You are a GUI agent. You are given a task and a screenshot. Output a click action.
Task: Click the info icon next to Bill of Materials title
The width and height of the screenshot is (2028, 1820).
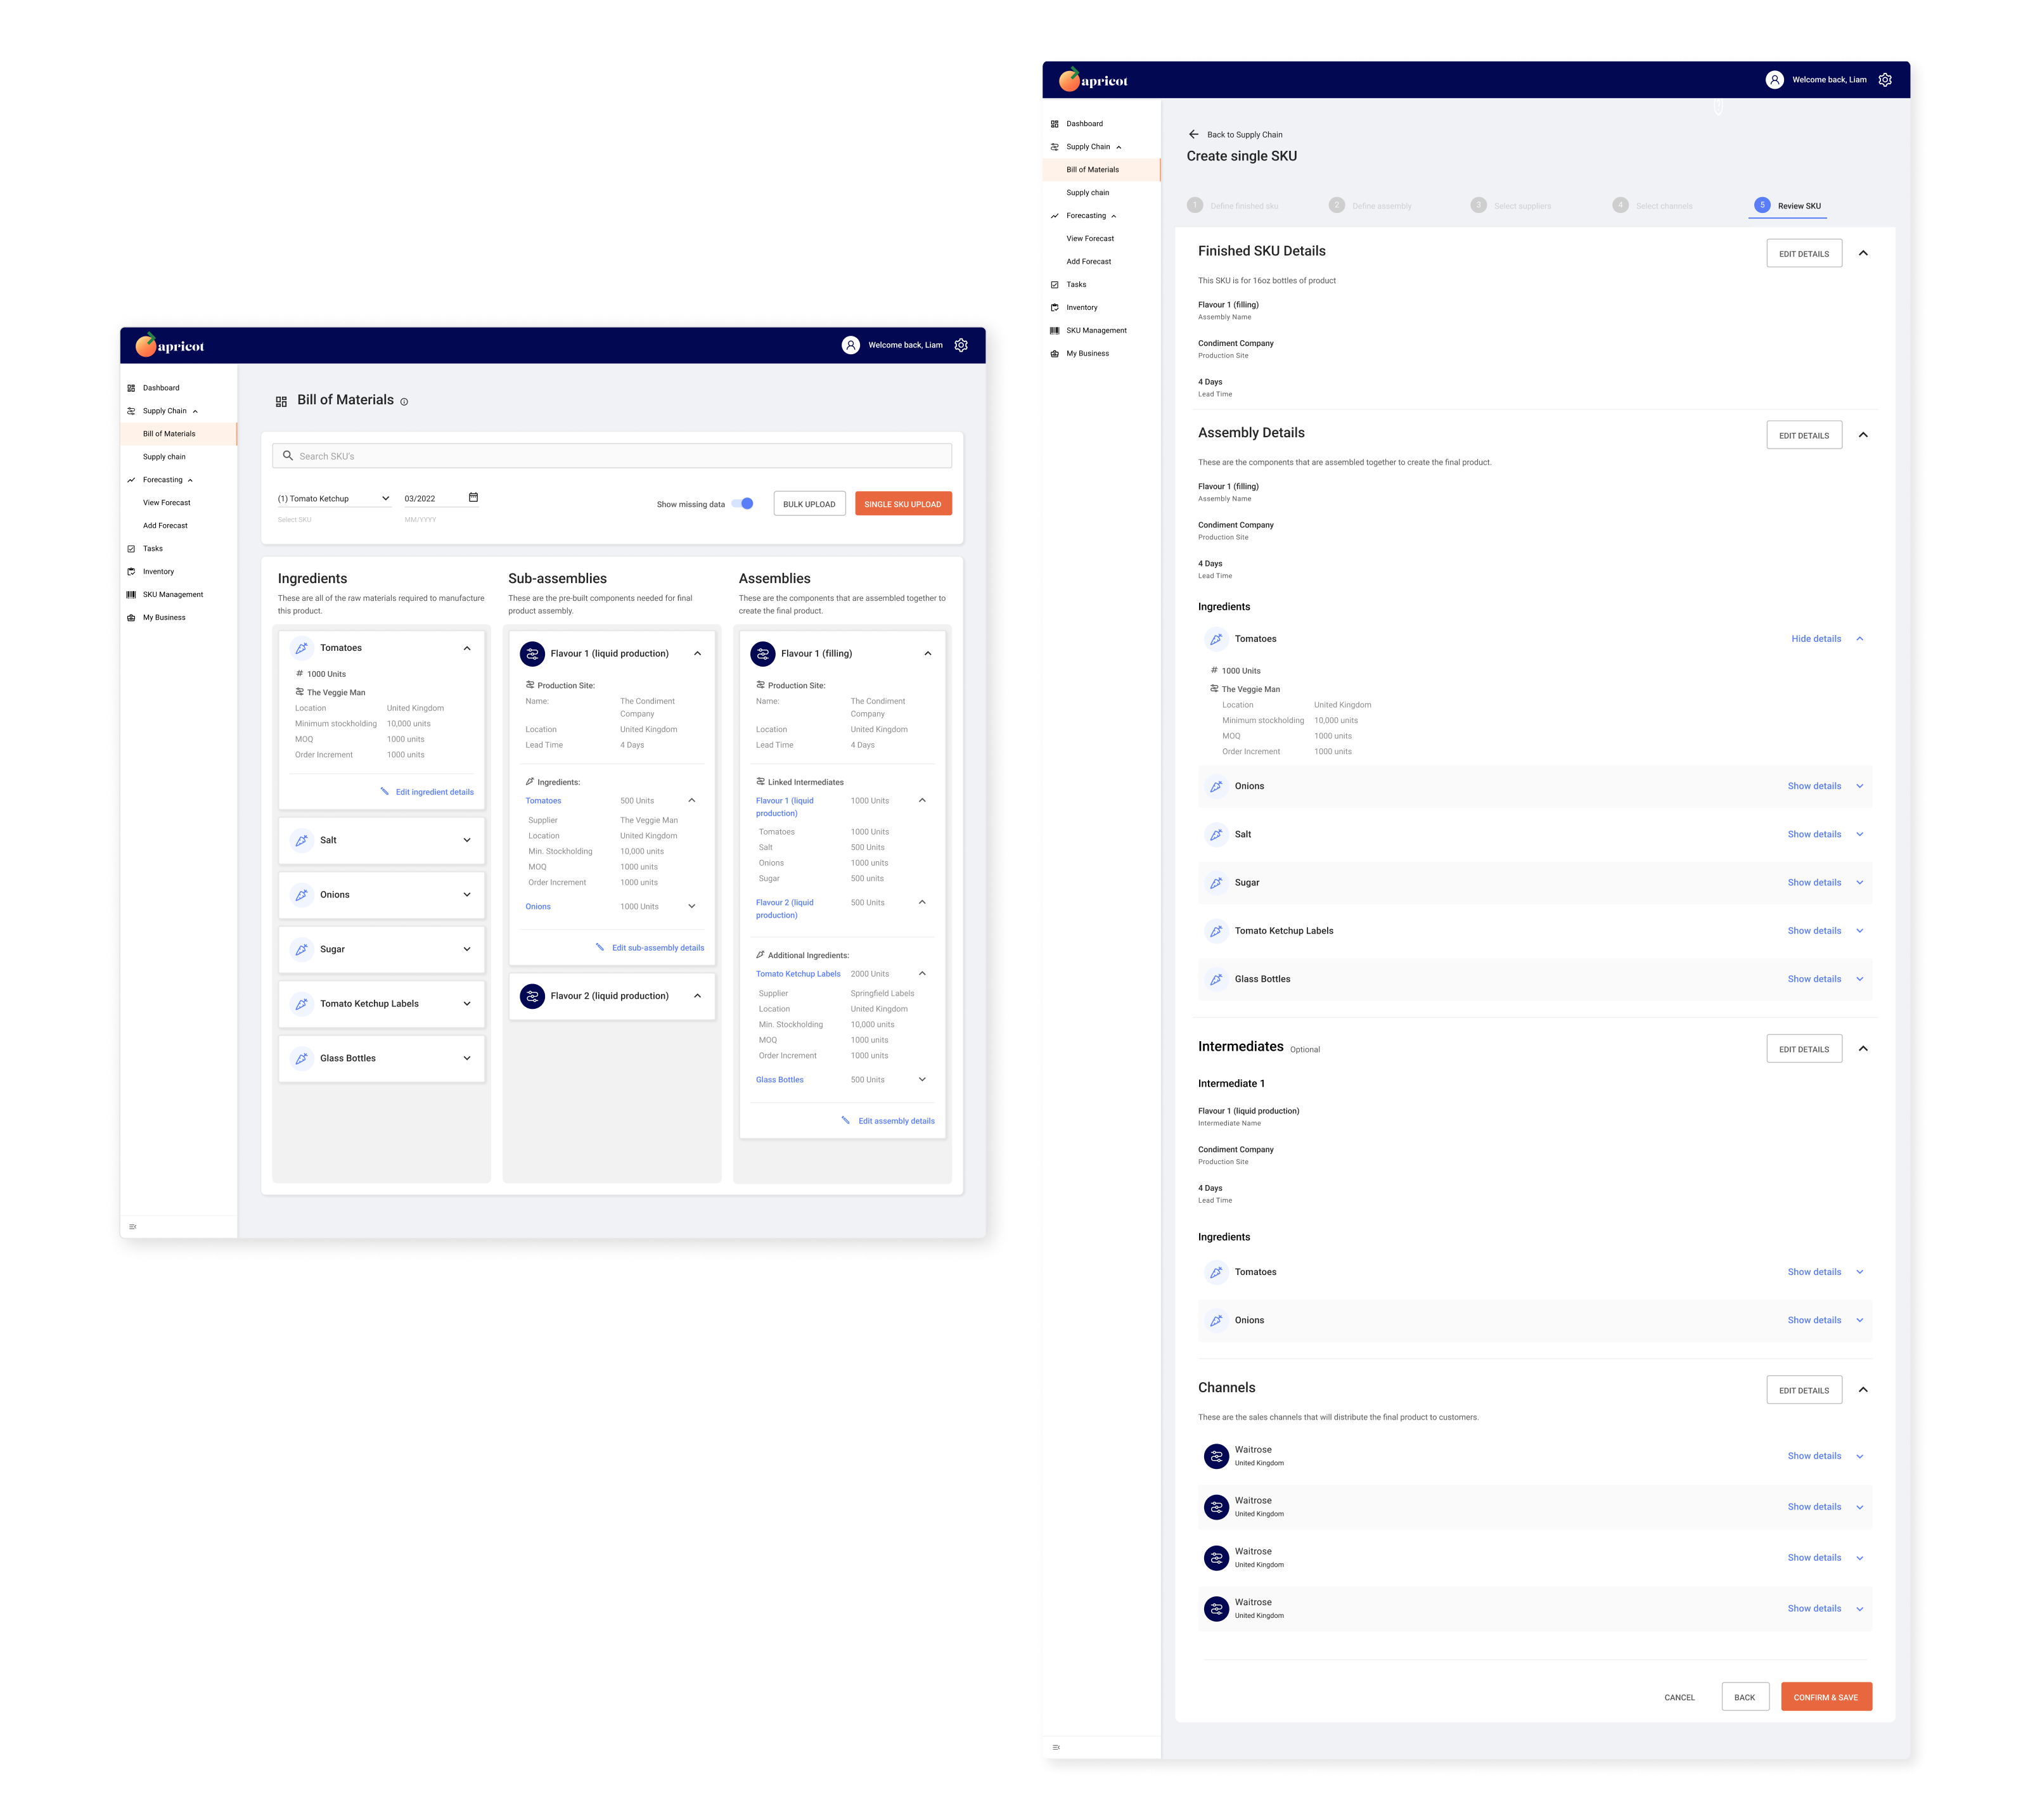404,402
